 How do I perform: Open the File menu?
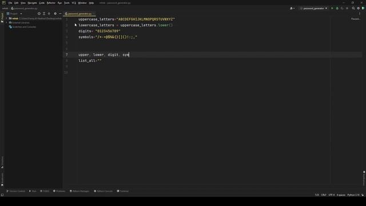[x=10, y=3]
